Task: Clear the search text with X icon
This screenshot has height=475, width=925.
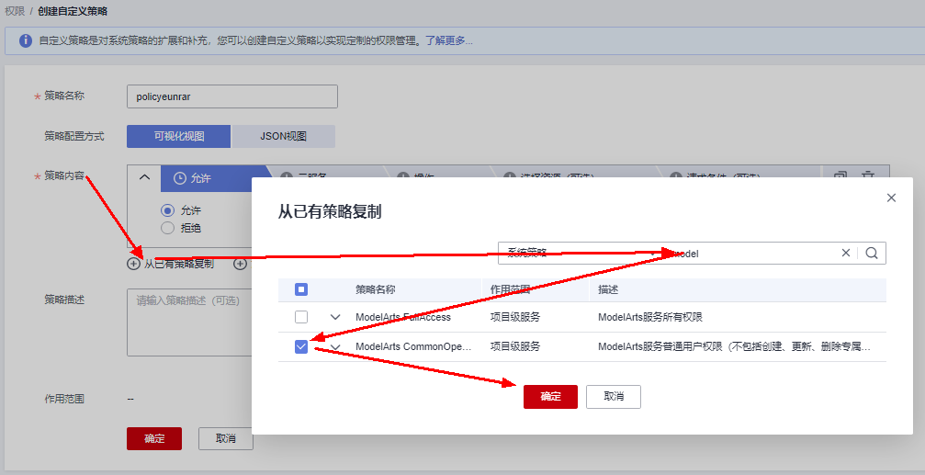Action: coord(845,253)
